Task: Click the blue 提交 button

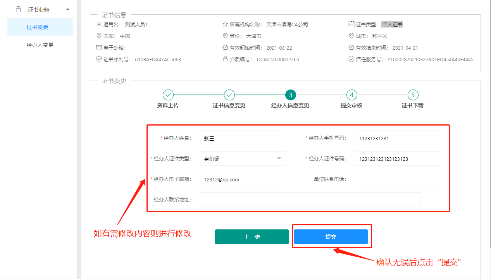Action: pos(331,237)
